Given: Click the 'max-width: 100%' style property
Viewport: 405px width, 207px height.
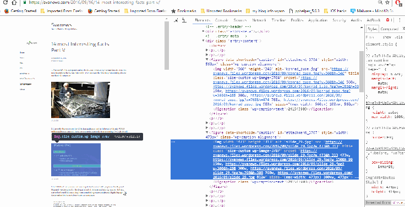Looking at the screenshot, I should coord(387,116).
